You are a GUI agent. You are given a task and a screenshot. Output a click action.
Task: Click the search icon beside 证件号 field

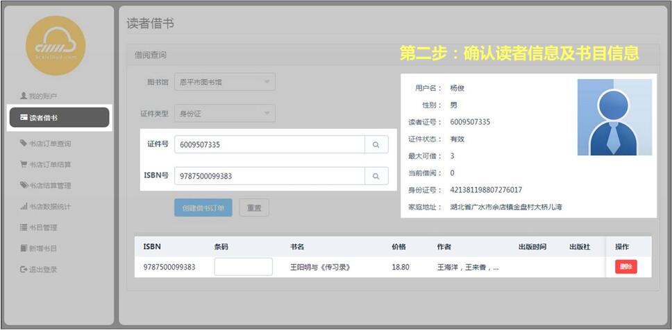pos(376,145)
